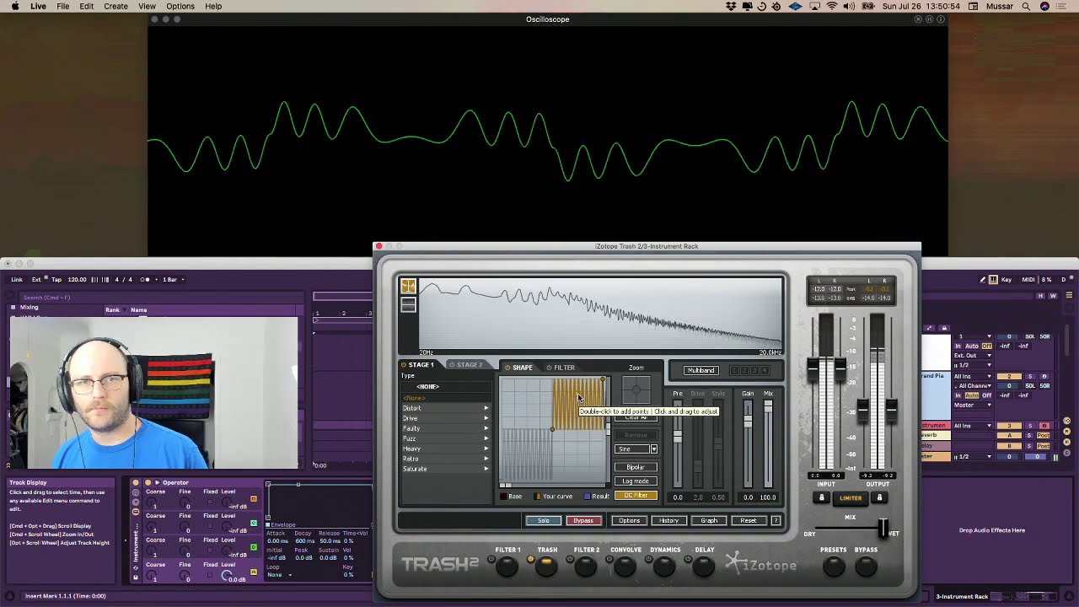Click the Graph button
Screen dimensions: 1079x607
pyautogui.click(x=709, y=521)
